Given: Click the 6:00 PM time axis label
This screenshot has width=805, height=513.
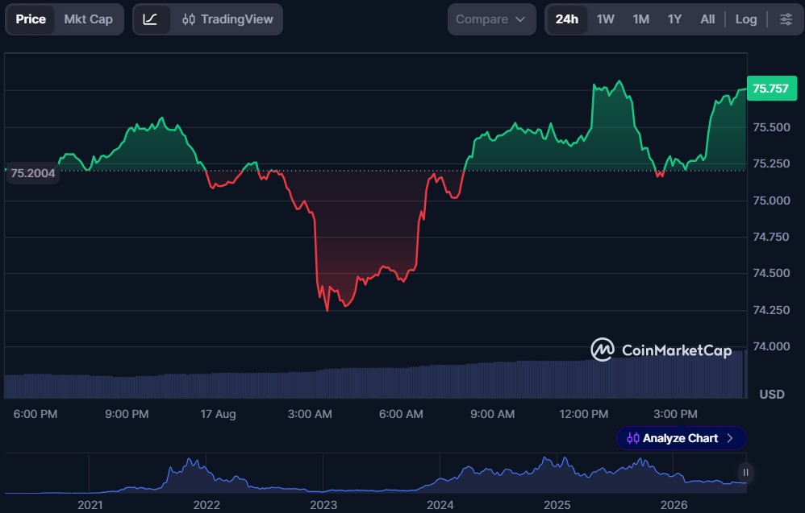Looking at the screenshot, I should tap(35, 414).
